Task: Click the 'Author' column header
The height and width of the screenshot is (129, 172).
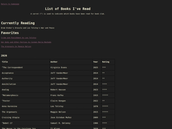Action: tap(71, 62)
